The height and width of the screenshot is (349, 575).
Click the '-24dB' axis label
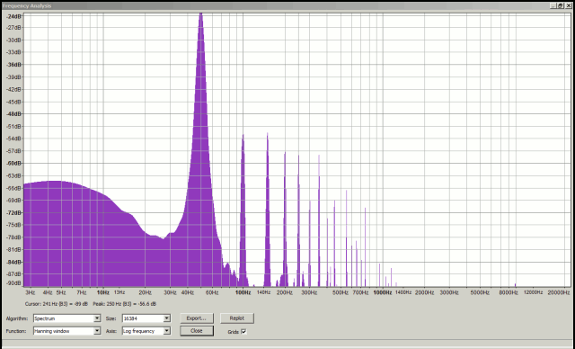[x=14, y=16]
